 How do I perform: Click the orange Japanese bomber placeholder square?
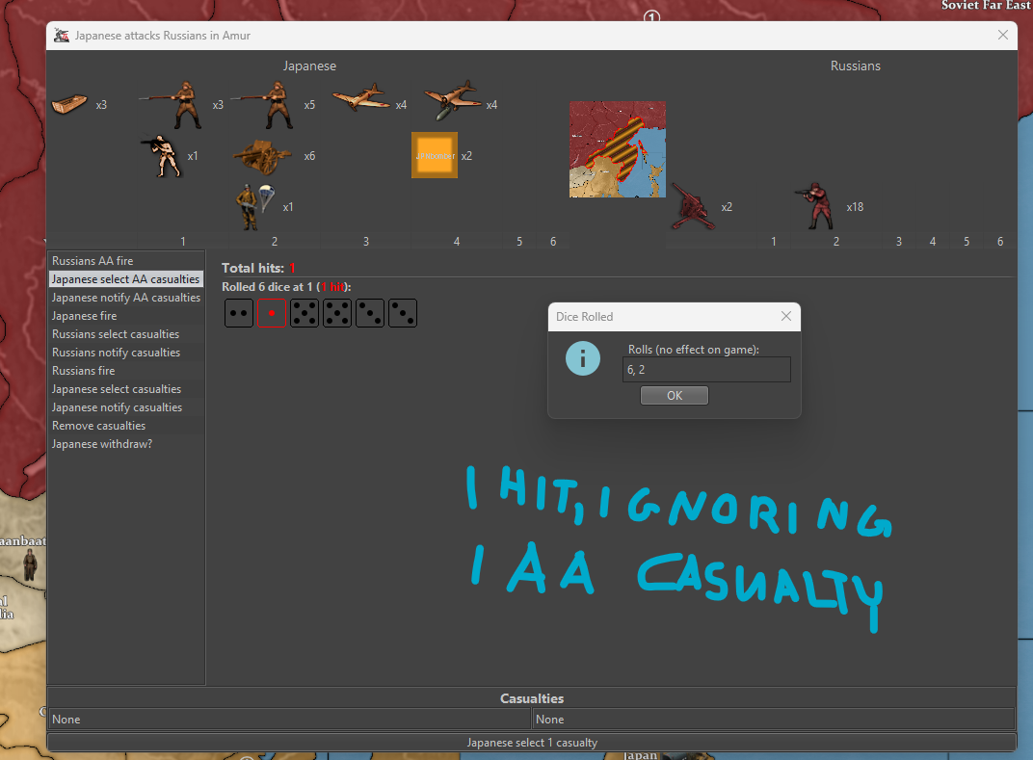pos(435,155)
